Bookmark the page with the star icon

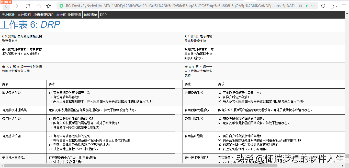(x=49, y=6)
